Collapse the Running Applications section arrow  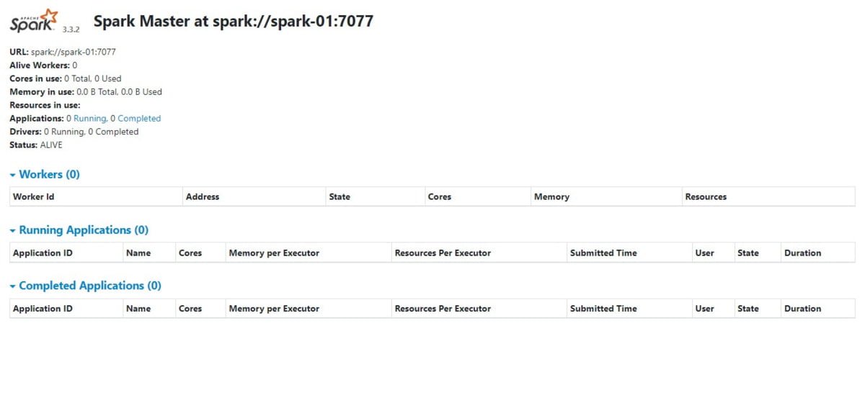[13, 231]
